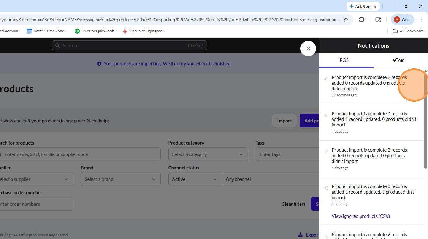Open Chrome's three-dot menu

click(x=421, y=20)
